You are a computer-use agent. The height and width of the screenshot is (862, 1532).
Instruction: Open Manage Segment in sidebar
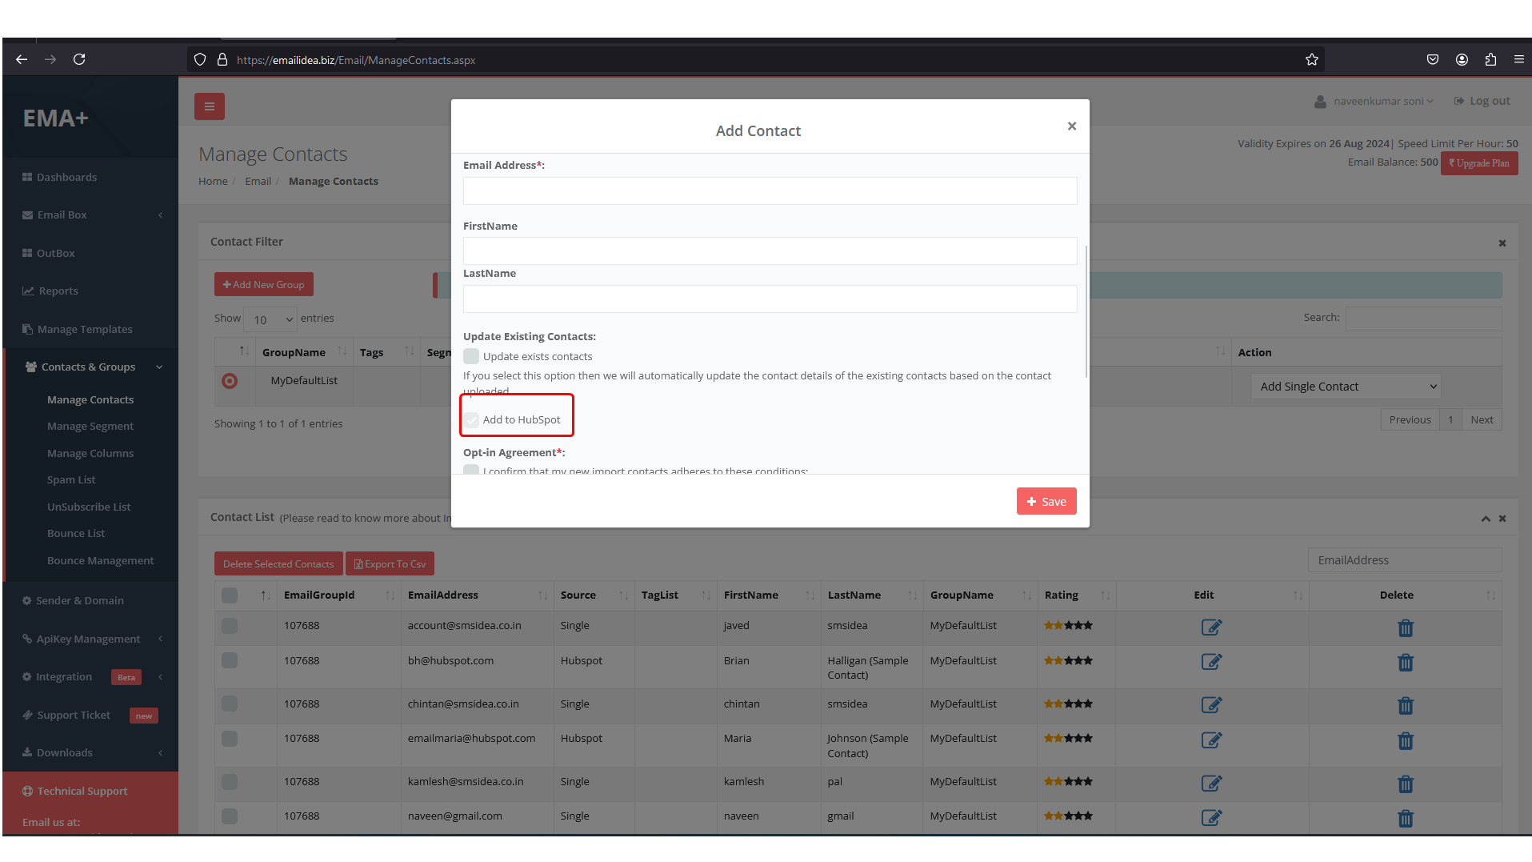coord(90,427)
